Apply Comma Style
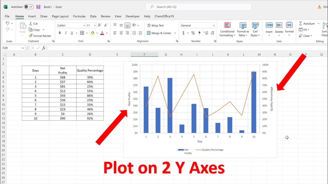The image size is (328, 184). [x=200, y=33]
